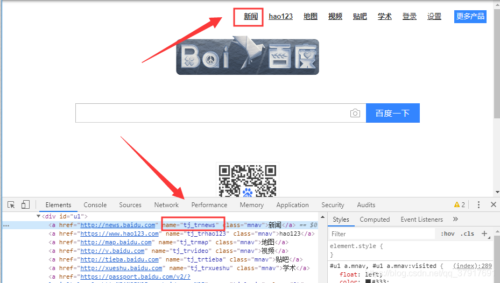Click the camera image search icon

click(355, 113)
